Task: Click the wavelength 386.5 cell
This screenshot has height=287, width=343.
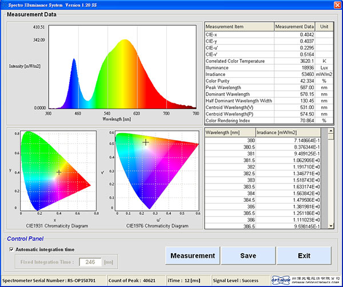Action: coord(230,226)
